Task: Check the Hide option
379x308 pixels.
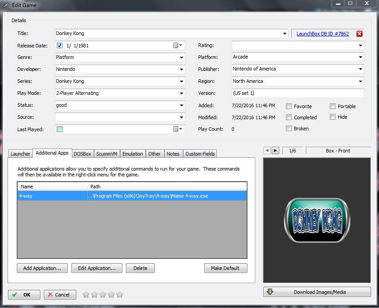Action: 332,117
